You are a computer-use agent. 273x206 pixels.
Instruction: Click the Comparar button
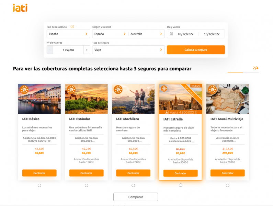[x=136, y=197]
